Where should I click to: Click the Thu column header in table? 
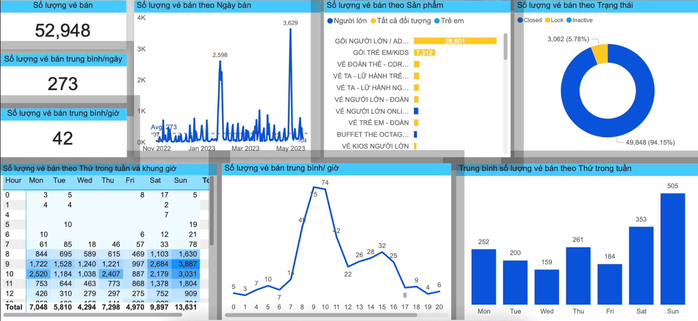click(x=108, y=180)
